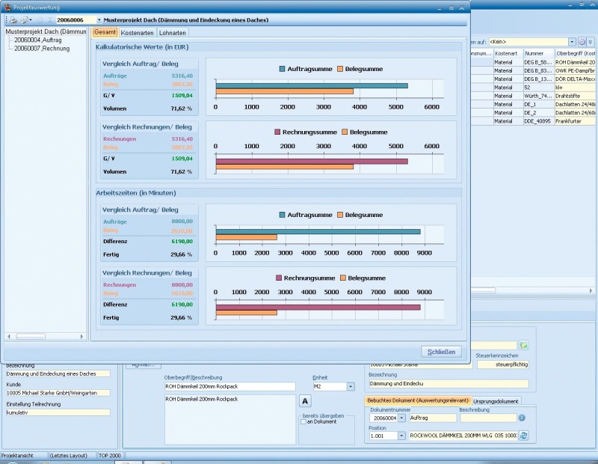Click the 'DÖR DELTA-Maxx' table cell

[x=576, y=79]
